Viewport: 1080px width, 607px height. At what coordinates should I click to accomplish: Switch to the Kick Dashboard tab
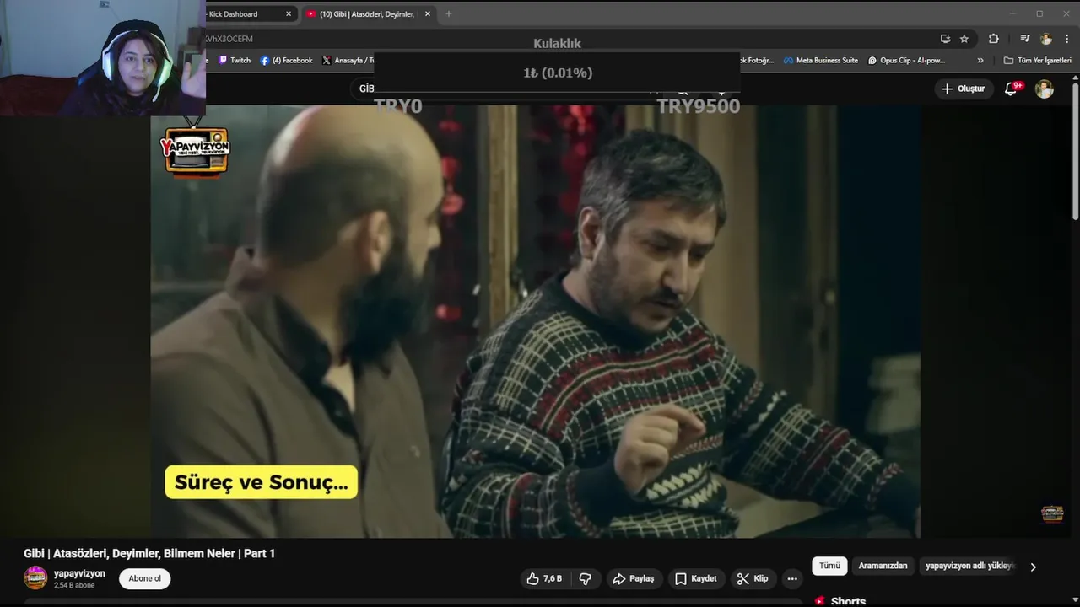click(245, 13)
